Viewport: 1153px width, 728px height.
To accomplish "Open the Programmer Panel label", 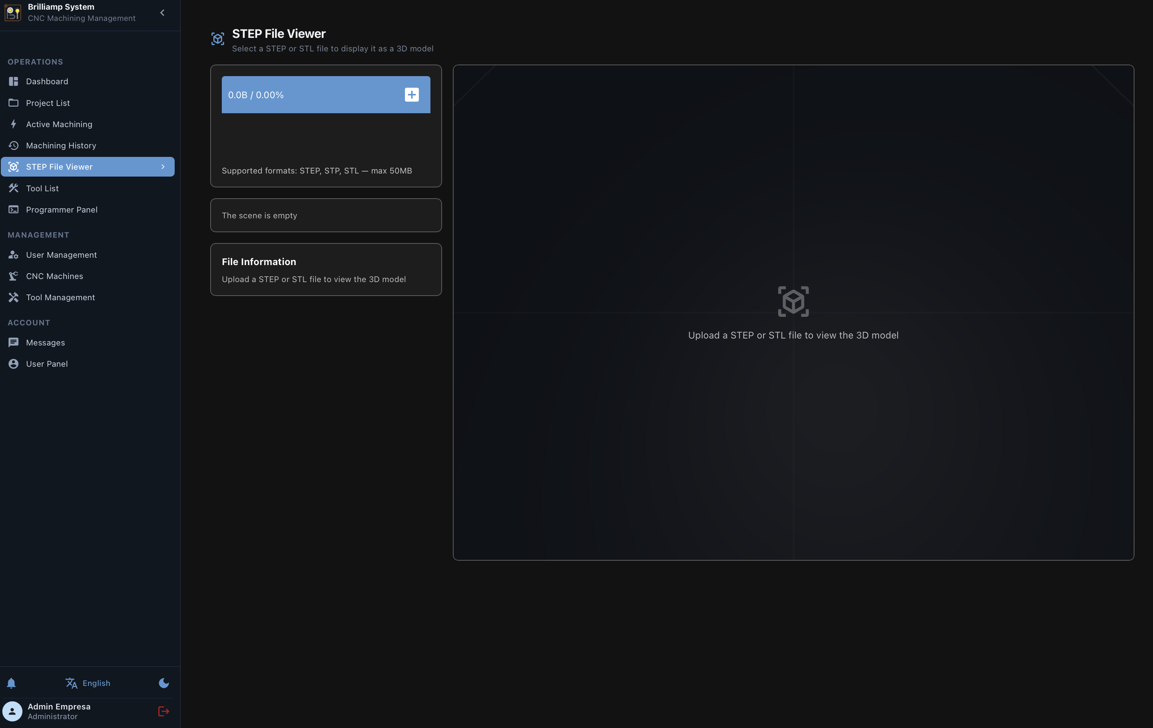I will click(x=62, y=209).
